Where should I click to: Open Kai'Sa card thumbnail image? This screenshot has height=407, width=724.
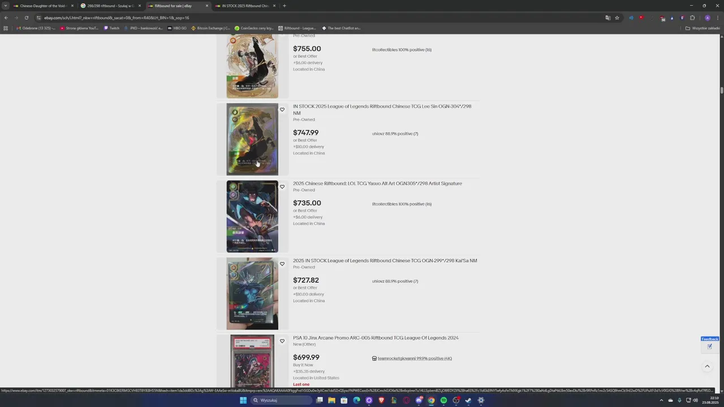click(x=252, y=293)
